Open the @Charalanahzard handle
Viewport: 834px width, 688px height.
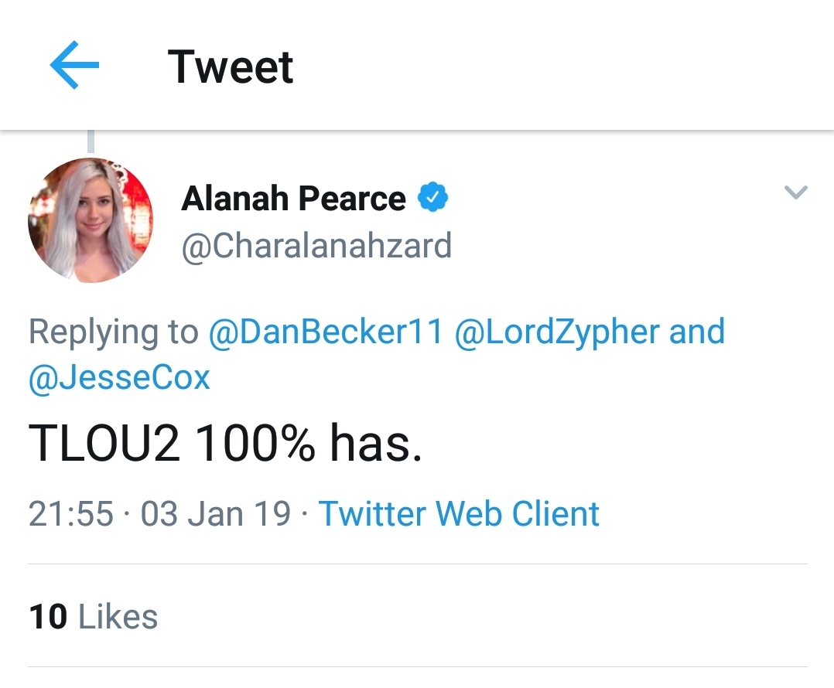316,246
